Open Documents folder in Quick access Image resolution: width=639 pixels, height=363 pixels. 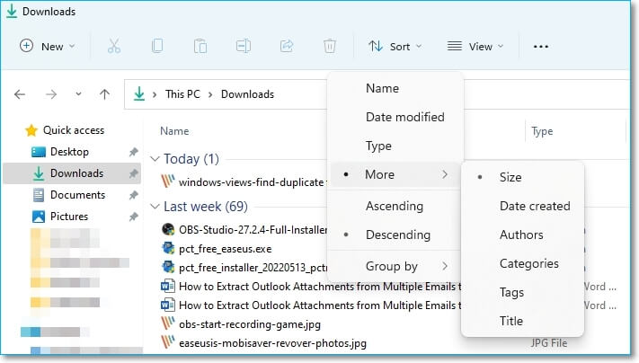(x=77, y=195)
